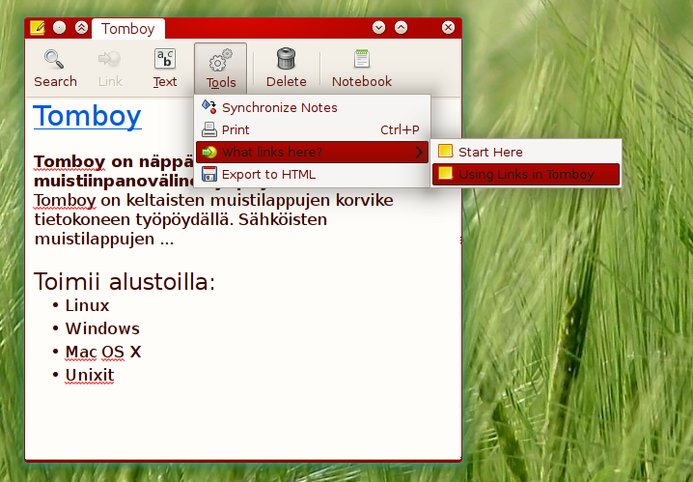Choose Export to HTML menu label
Screen dimensions: 693x482
(x=268, y=174)
